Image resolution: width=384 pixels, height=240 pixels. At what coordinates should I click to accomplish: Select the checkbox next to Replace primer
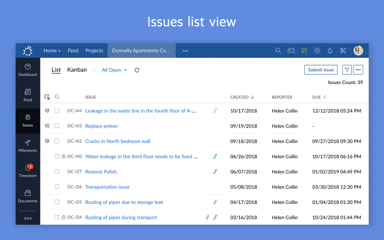click(56, 126)
